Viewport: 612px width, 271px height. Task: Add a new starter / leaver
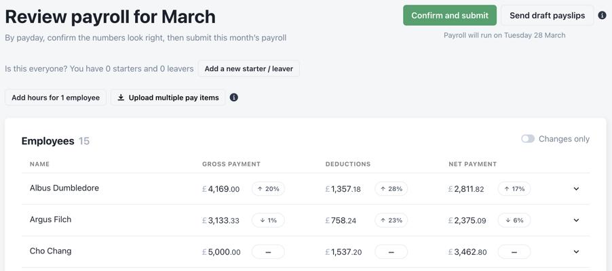pyautogui.click(x=248, y=68)
